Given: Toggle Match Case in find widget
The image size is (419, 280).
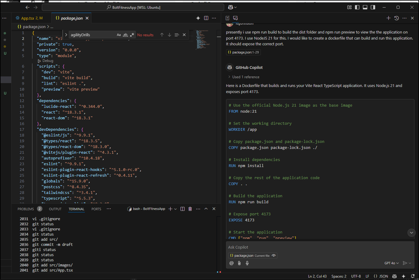Looking at the screenshot, I should click(x=119, y=35).
